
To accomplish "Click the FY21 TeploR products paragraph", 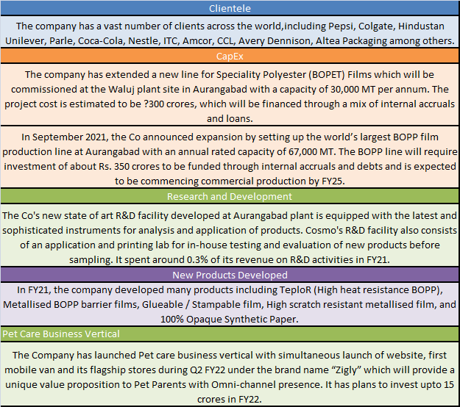I will click(x=230, y=304).
